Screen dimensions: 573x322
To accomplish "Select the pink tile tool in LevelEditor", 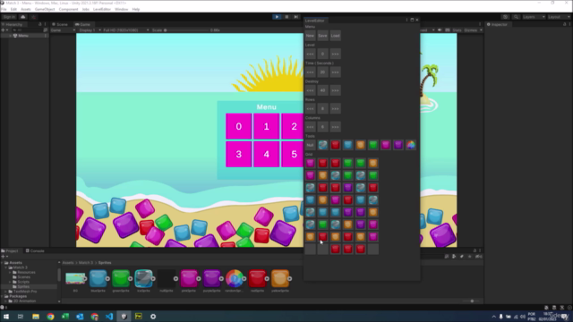I will (x=386, y=145).
